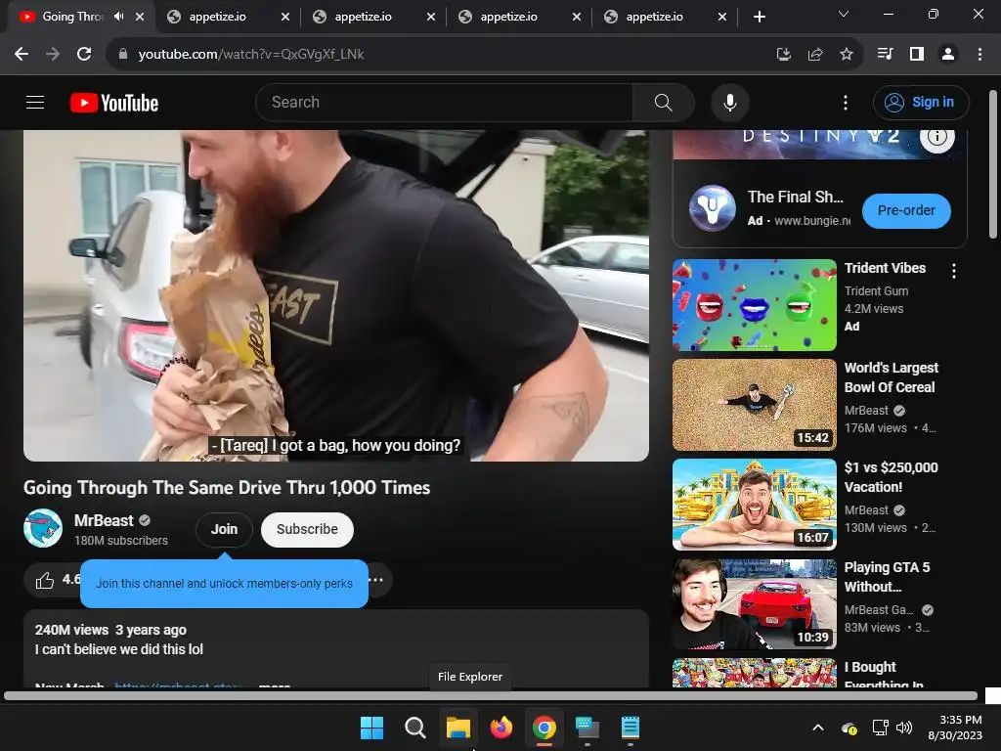Open more actions ellipsis under video

click(x=376, y=580)
